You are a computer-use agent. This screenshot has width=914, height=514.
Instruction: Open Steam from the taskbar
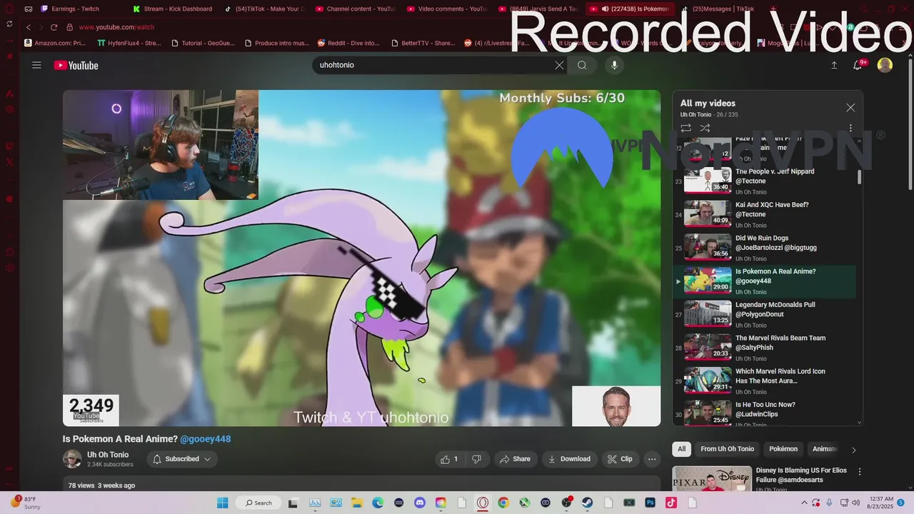588,503
